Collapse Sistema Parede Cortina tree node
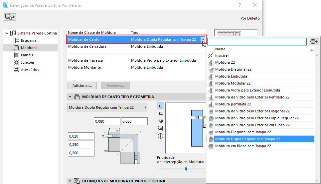Image resolution: width=321 pixels, height=184 pixels. tap(7, 33)
